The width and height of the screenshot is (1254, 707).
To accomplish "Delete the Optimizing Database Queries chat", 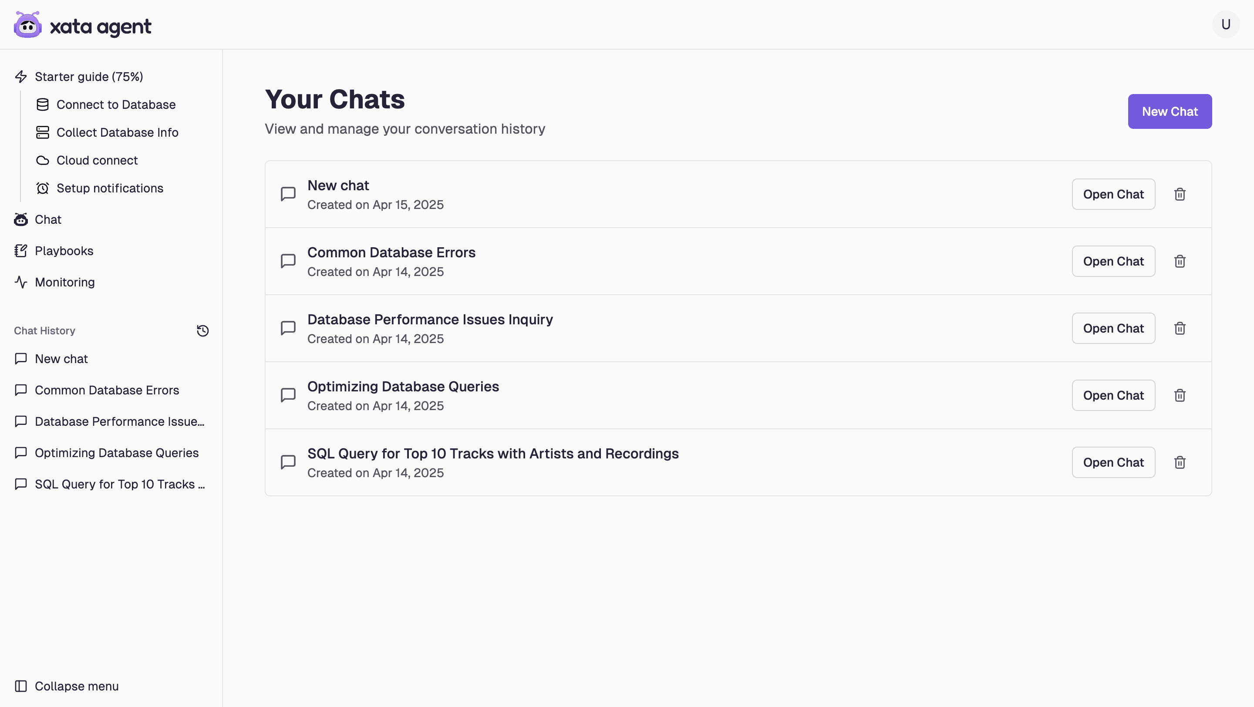I will tap(1180, 395).
